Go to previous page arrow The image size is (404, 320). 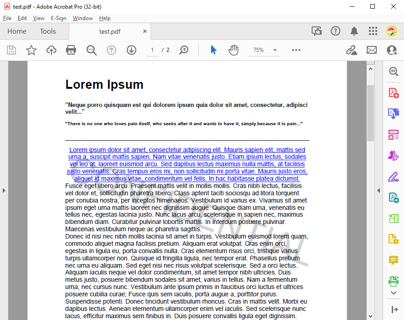111,50
